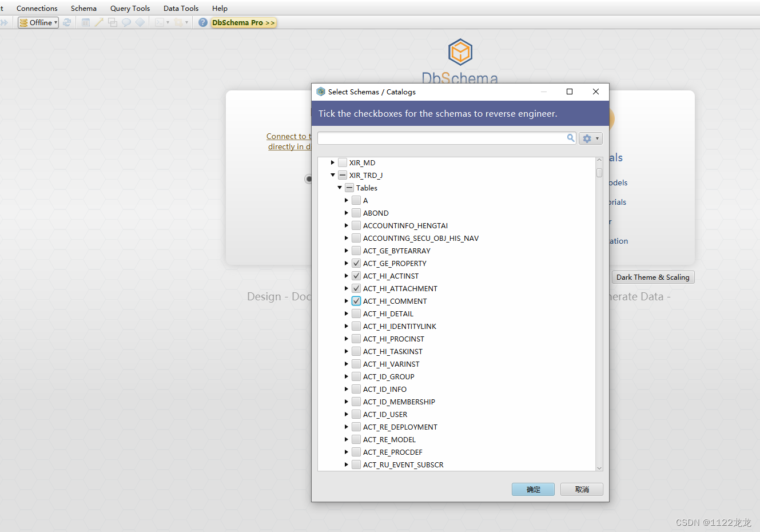Select the ACT_HI_VARINST row text
Viewport: 760px width, 532px height.
click(391, 364)
